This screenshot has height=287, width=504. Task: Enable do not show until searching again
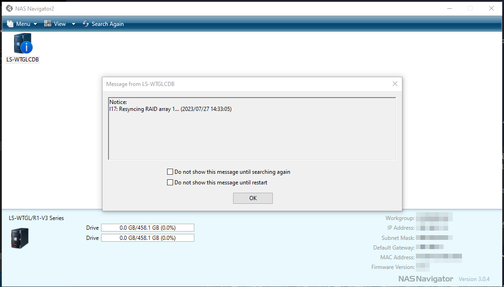pos(170,171)
